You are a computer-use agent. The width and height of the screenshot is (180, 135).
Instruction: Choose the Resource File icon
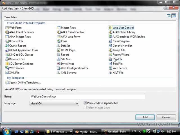[7, 59]
